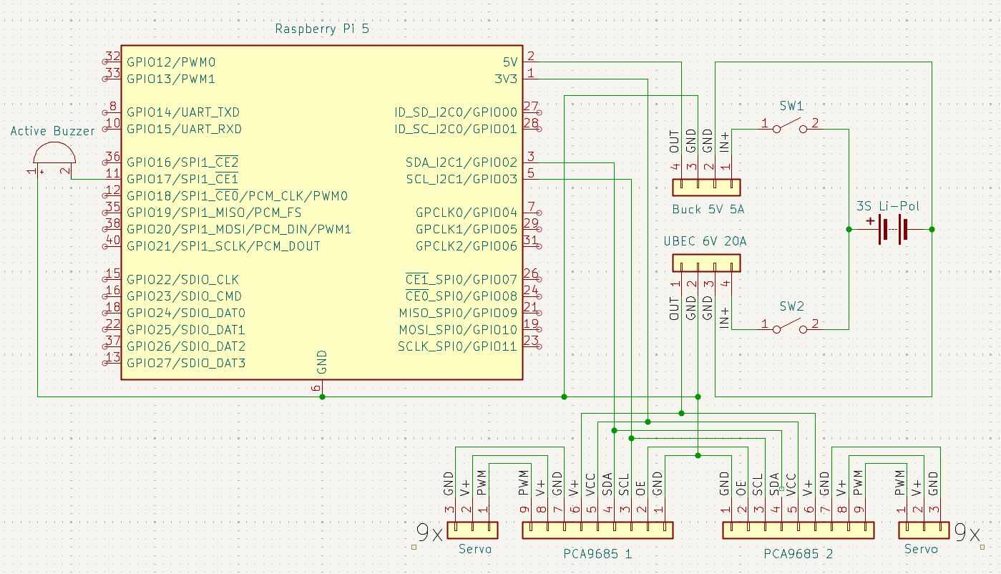1001x574 pixels.
Task: Click the GPCLK2/GPIO06 pin label
Action: [x=467, y=245]
